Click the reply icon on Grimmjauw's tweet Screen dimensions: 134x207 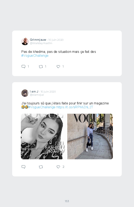tap(23, 67)
